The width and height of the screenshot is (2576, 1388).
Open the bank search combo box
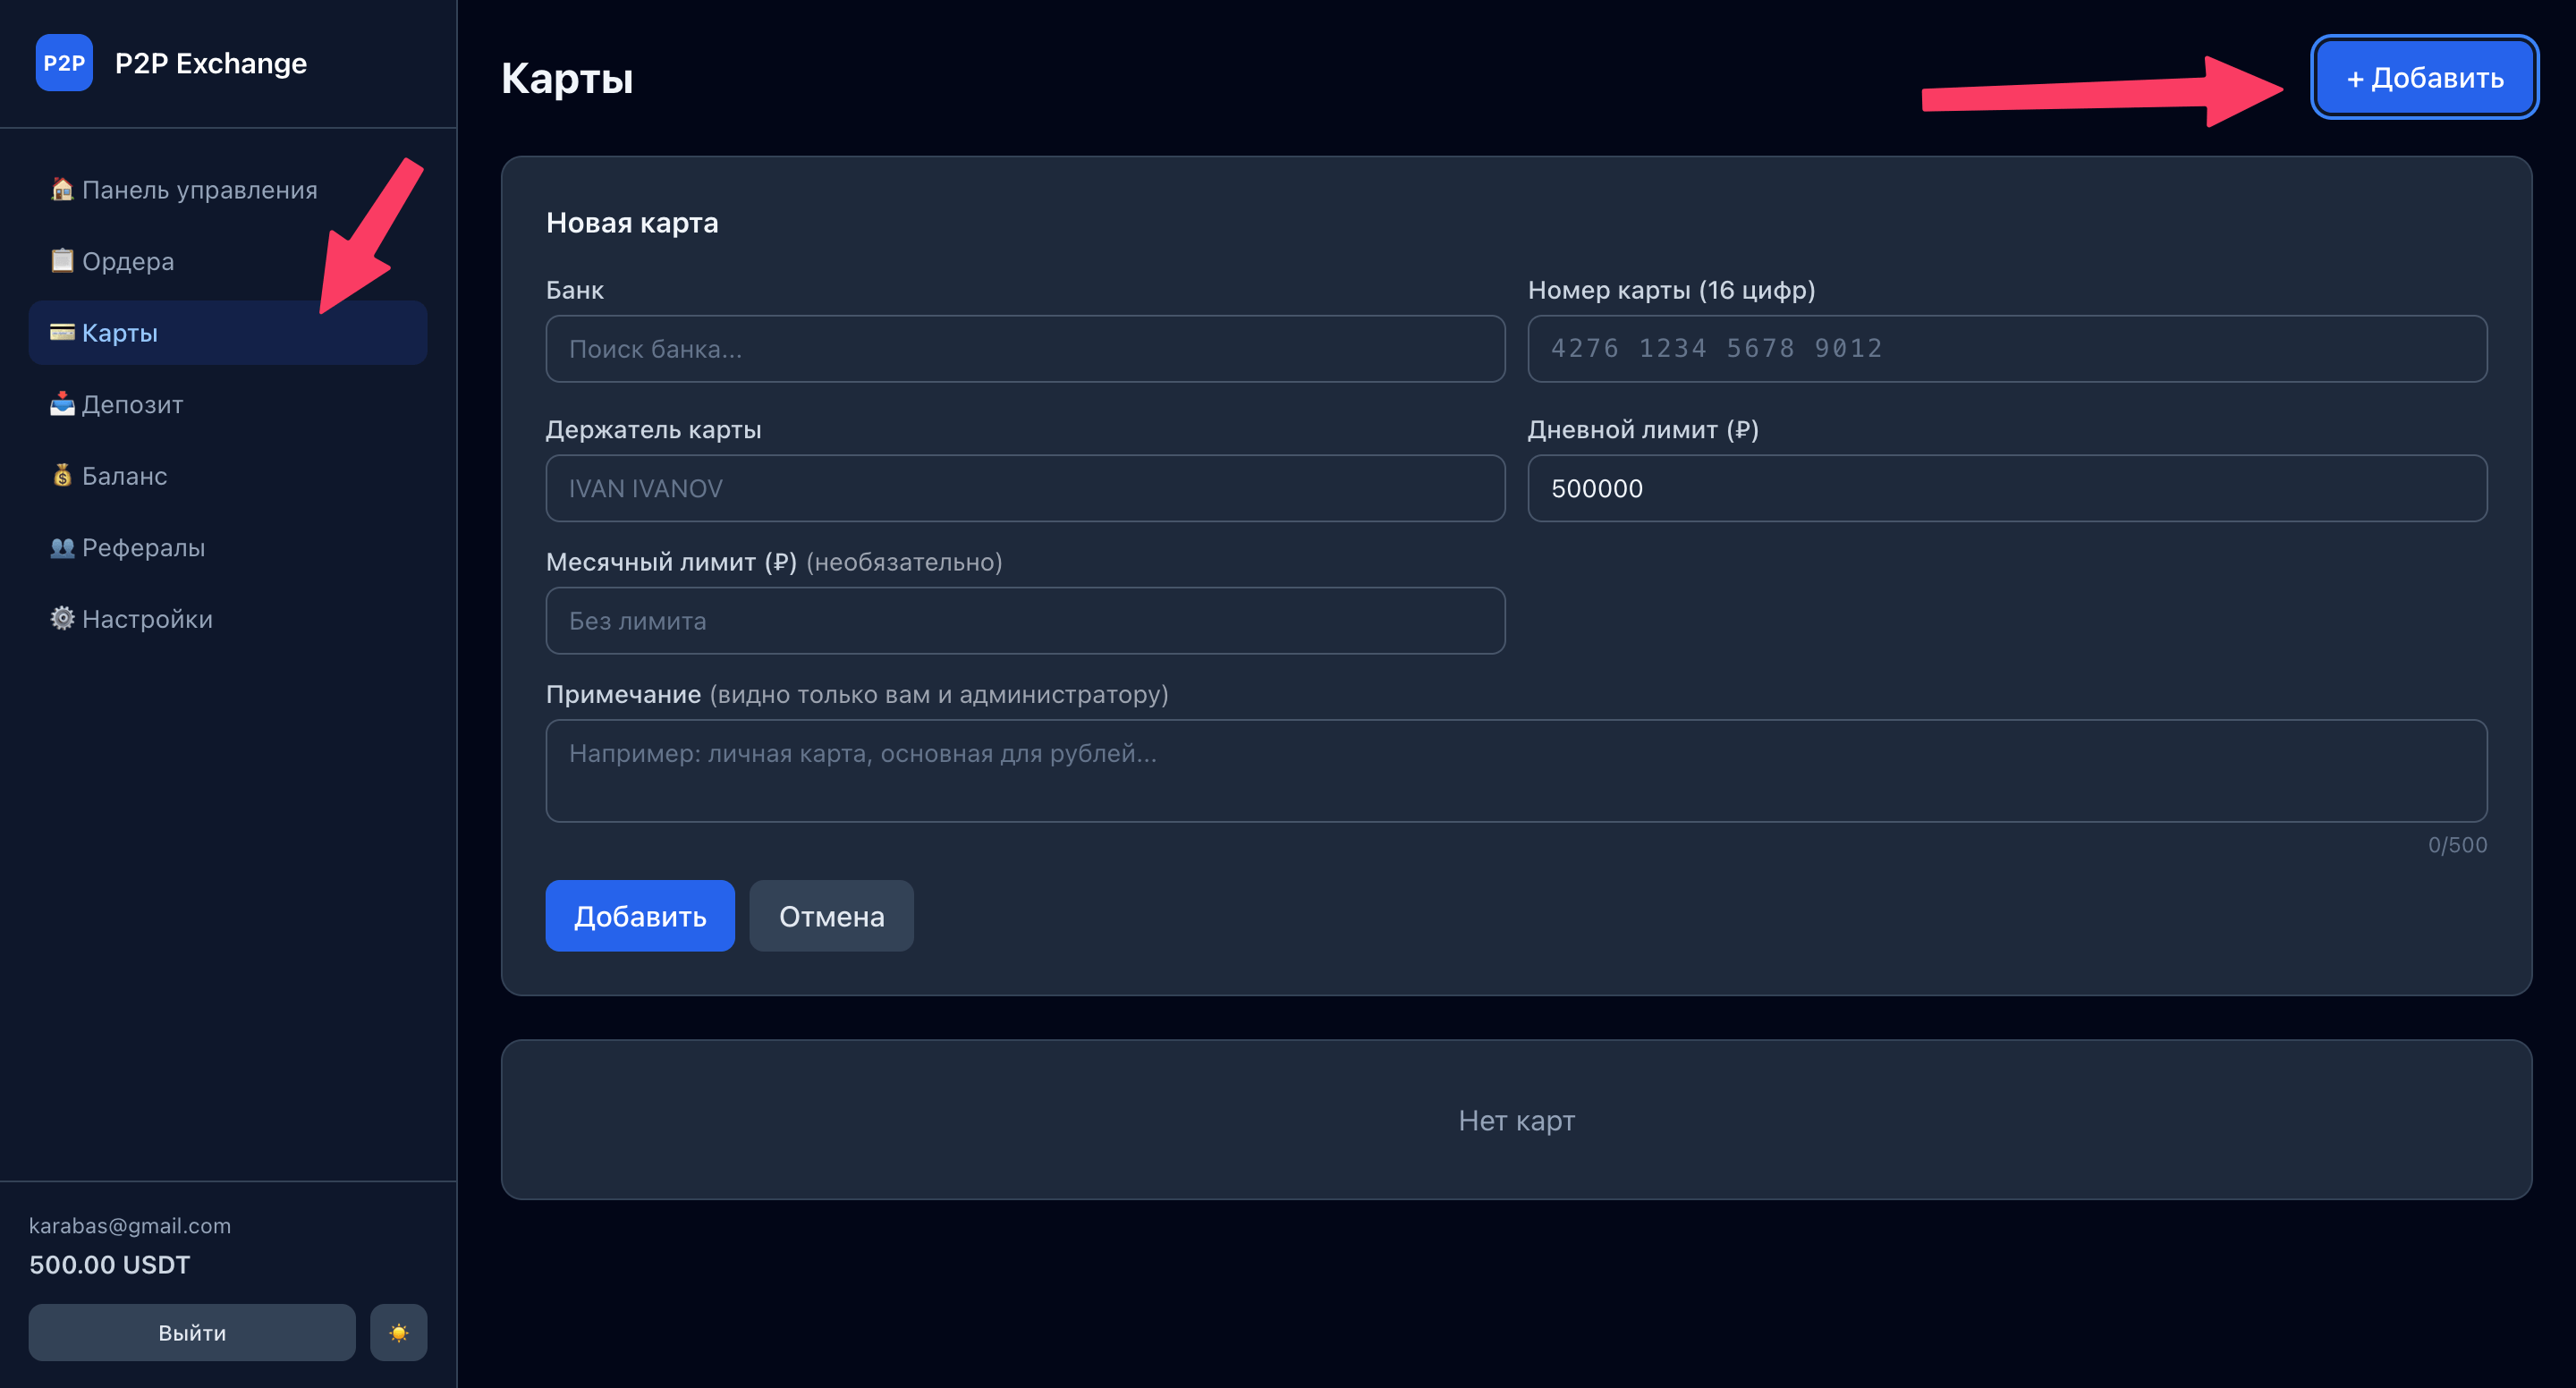pyautogui.click(x=1024, y=349)
